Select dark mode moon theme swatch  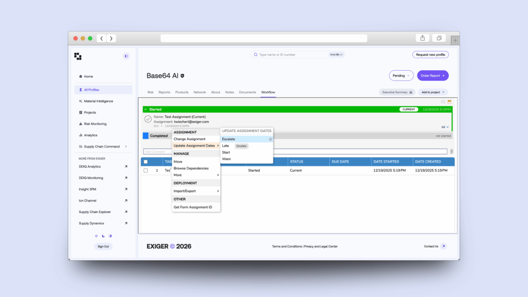coord(103,236)
